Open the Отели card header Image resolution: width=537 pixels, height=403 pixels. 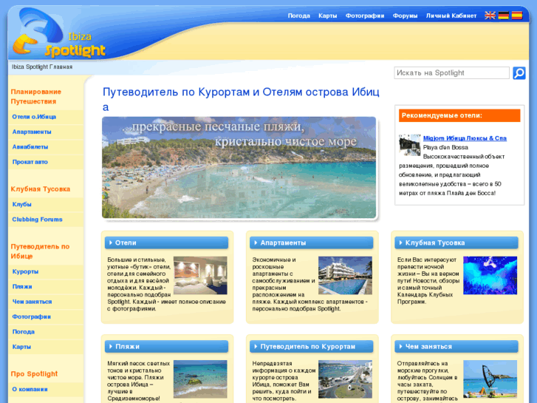(x=167, y=243)
